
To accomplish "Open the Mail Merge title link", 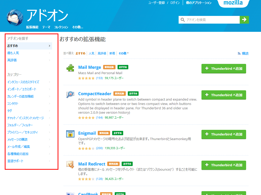I will [x=90, y=67].
